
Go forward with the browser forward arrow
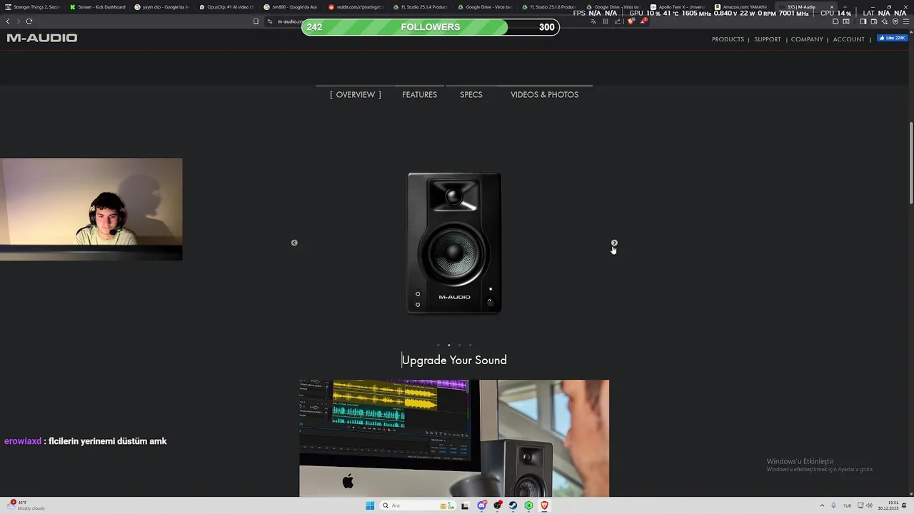[x=18, y=21]
